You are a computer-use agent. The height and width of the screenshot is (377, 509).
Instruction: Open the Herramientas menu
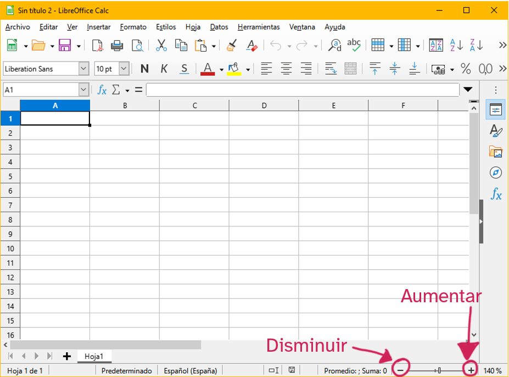pos(258,27)
